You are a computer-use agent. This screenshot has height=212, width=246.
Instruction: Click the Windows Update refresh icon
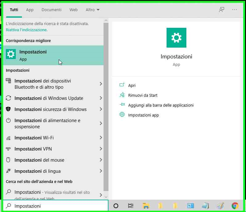coord(8,98)
